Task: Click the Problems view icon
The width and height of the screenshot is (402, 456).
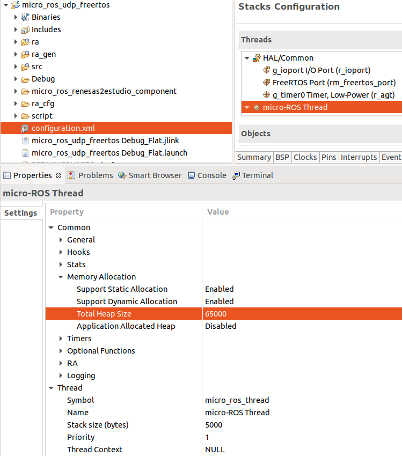Action: (x=71, y=175)
